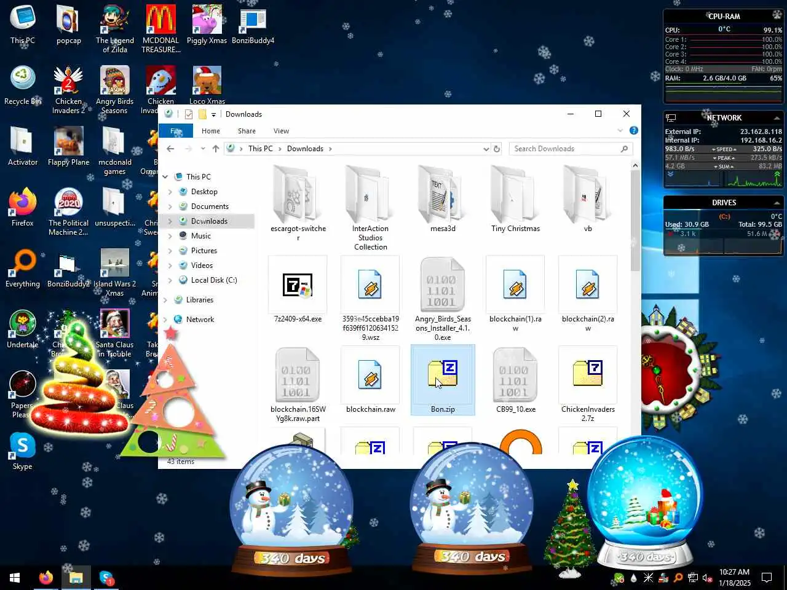This screenshot has height=590, width=787.
Task: Open Customize Quick Access Toolbar dropdown
Action: click(213, 114)
